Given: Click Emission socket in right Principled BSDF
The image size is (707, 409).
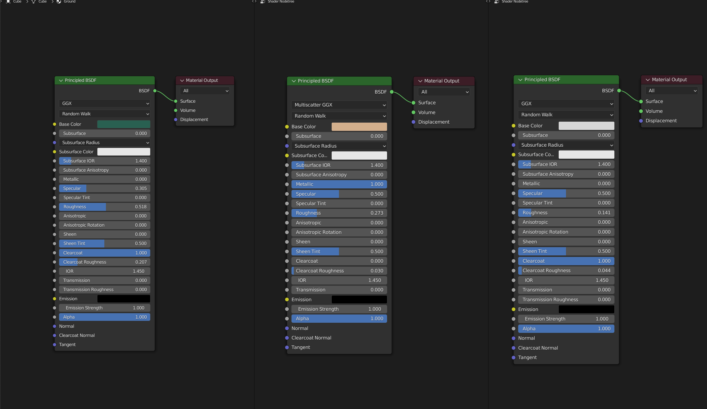Looking at the screenshot, I should click(513, 309).
